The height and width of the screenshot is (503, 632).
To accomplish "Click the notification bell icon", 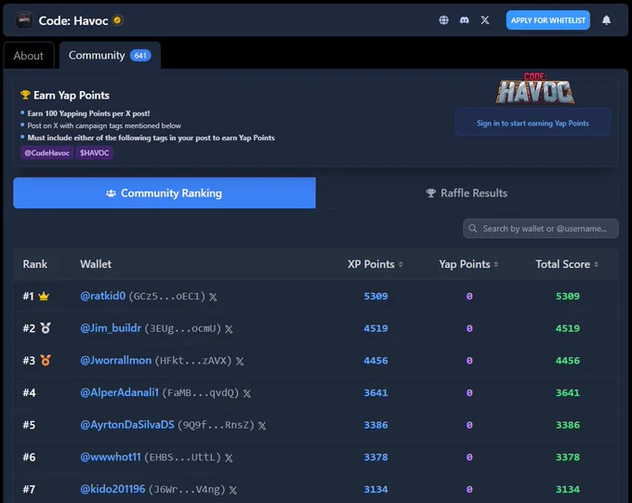I will point(606,20).
